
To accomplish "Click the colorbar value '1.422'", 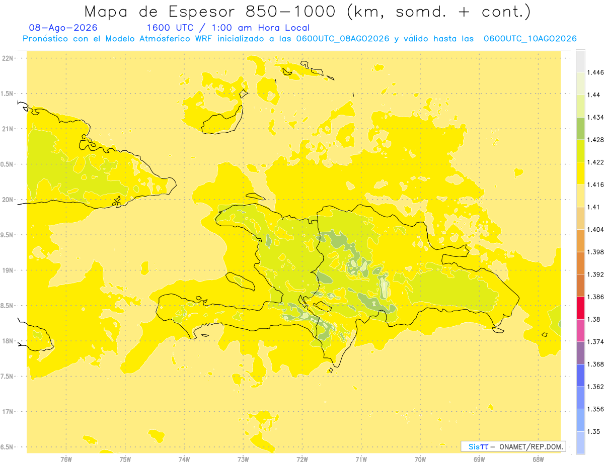I will (595, 162).
